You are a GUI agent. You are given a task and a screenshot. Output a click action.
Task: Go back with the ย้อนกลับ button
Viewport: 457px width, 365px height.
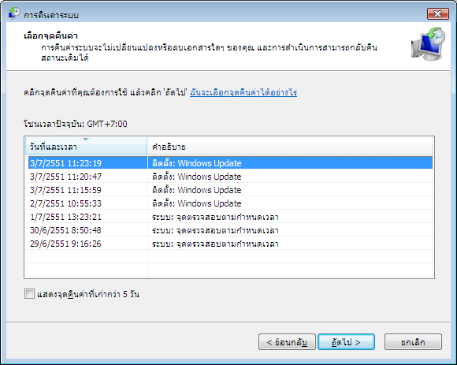[287, 342]
